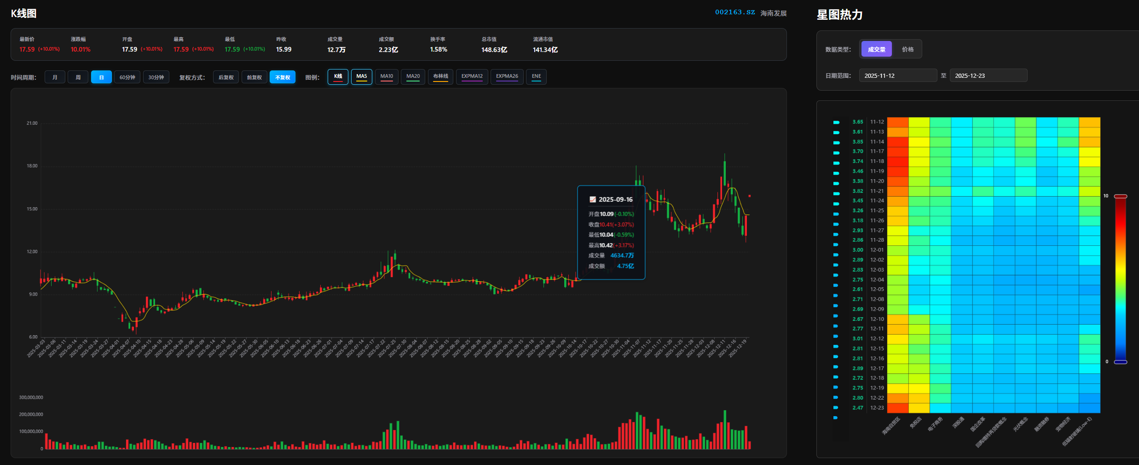Enable the EXPMA26 indicator
The height and width of the screenshot is (465, 1139).
point(507,77)
